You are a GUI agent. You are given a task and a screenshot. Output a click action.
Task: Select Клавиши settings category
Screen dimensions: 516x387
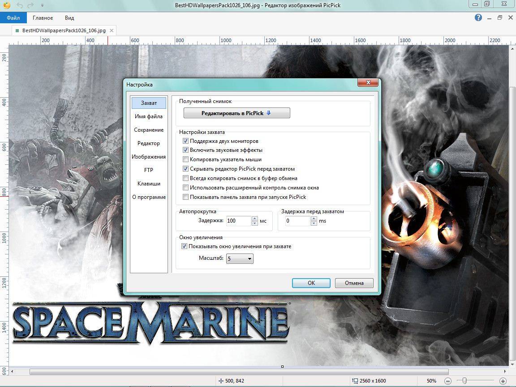coord(149,184)
